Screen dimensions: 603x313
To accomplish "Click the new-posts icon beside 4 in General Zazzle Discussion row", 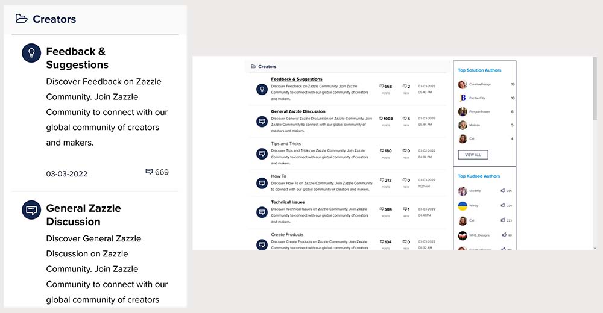I will tap(405, 119).
